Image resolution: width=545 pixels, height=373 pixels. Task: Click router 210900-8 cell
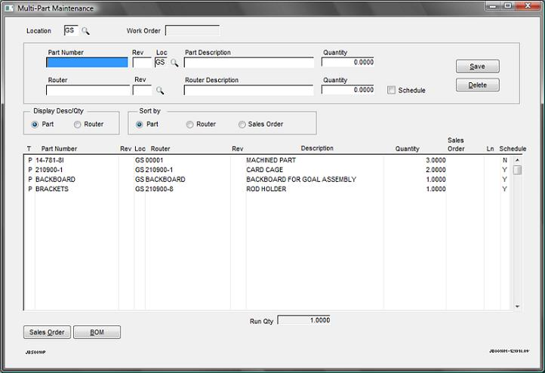pos(159,189)
